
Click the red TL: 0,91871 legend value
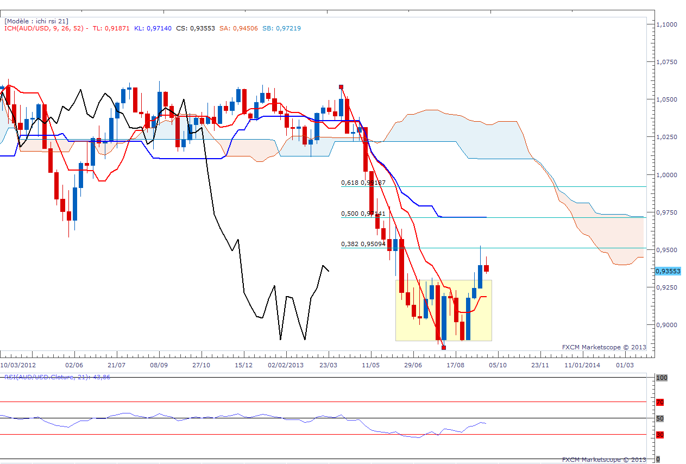pyautogui.click(x=111, y=28)
